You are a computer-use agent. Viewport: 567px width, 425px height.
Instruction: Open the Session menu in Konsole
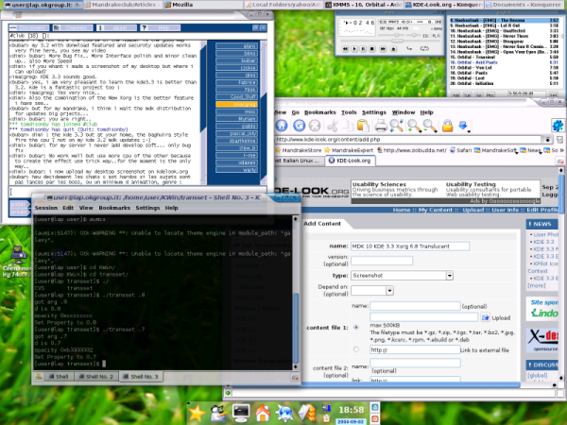point(46,208)
